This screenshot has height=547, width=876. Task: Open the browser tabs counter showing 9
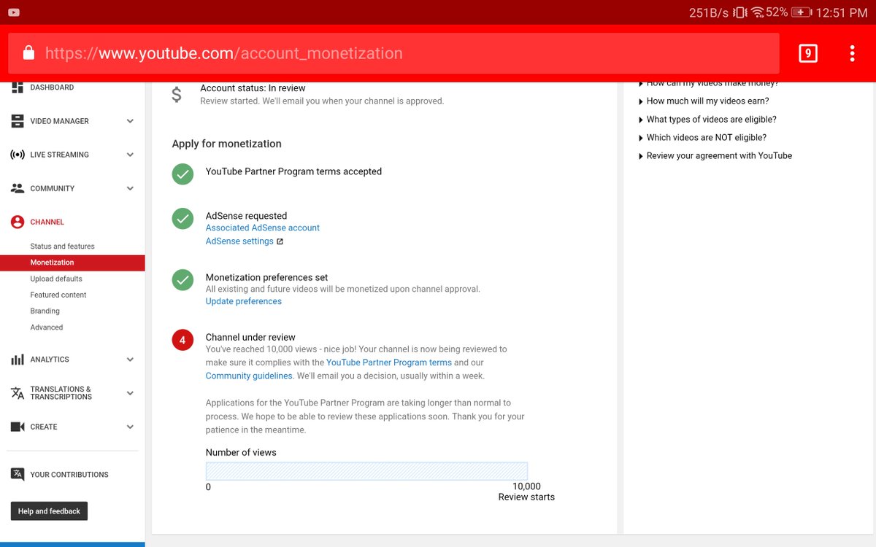tap(807, 53)
